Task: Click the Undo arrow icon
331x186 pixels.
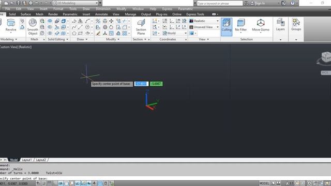Action: click(x=37, y=3)
